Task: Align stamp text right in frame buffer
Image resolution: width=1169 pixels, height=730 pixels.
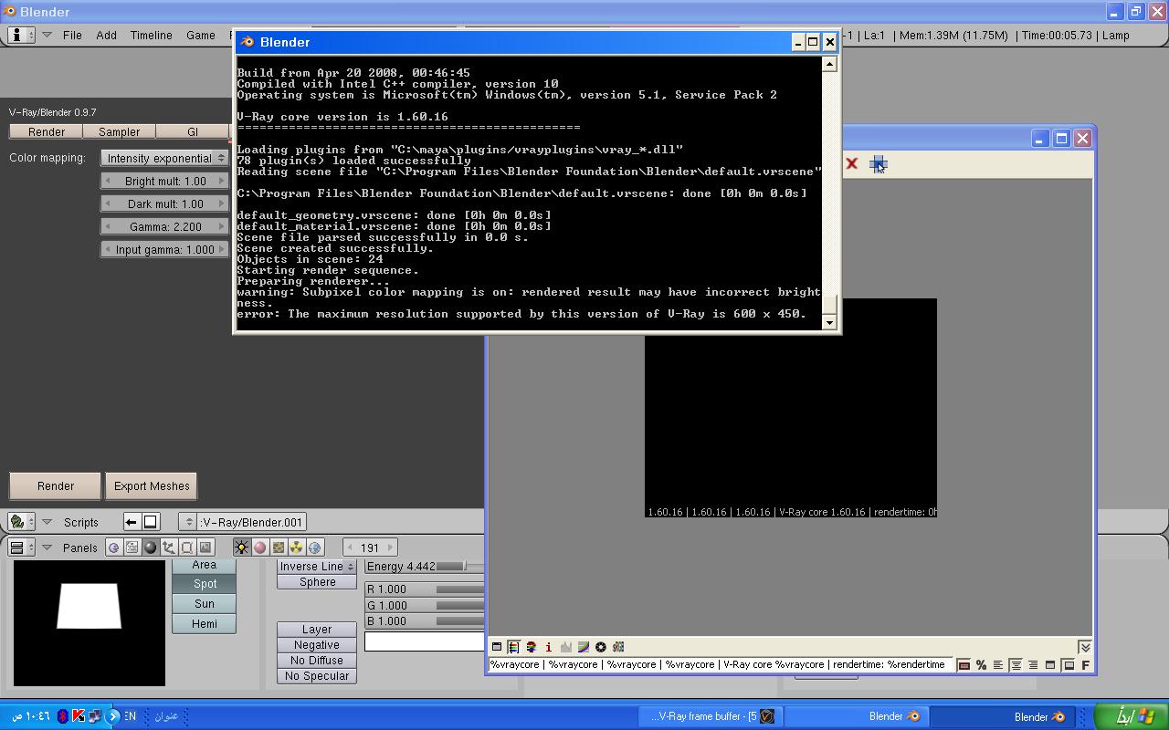Action: [x=1033, y=665]
